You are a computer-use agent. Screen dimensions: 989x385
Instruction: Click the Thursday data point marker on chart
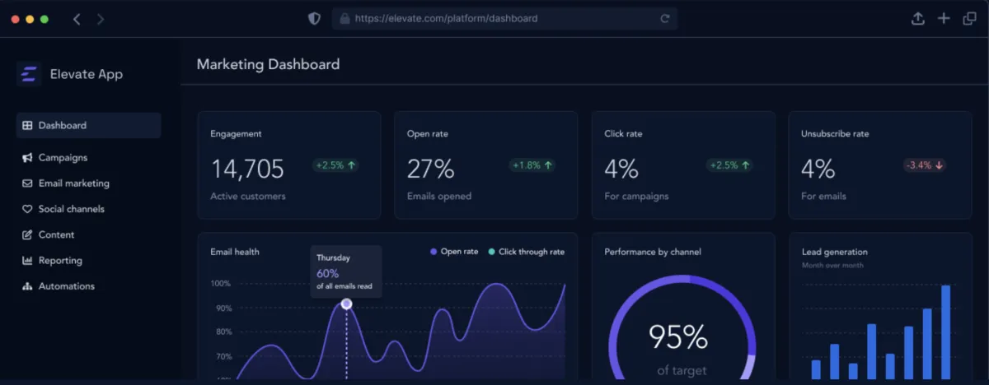(x=346, y=304)
